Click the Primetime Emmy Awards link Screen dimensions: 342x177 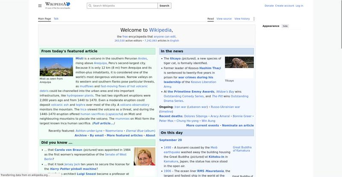click(x=191, y=91)
